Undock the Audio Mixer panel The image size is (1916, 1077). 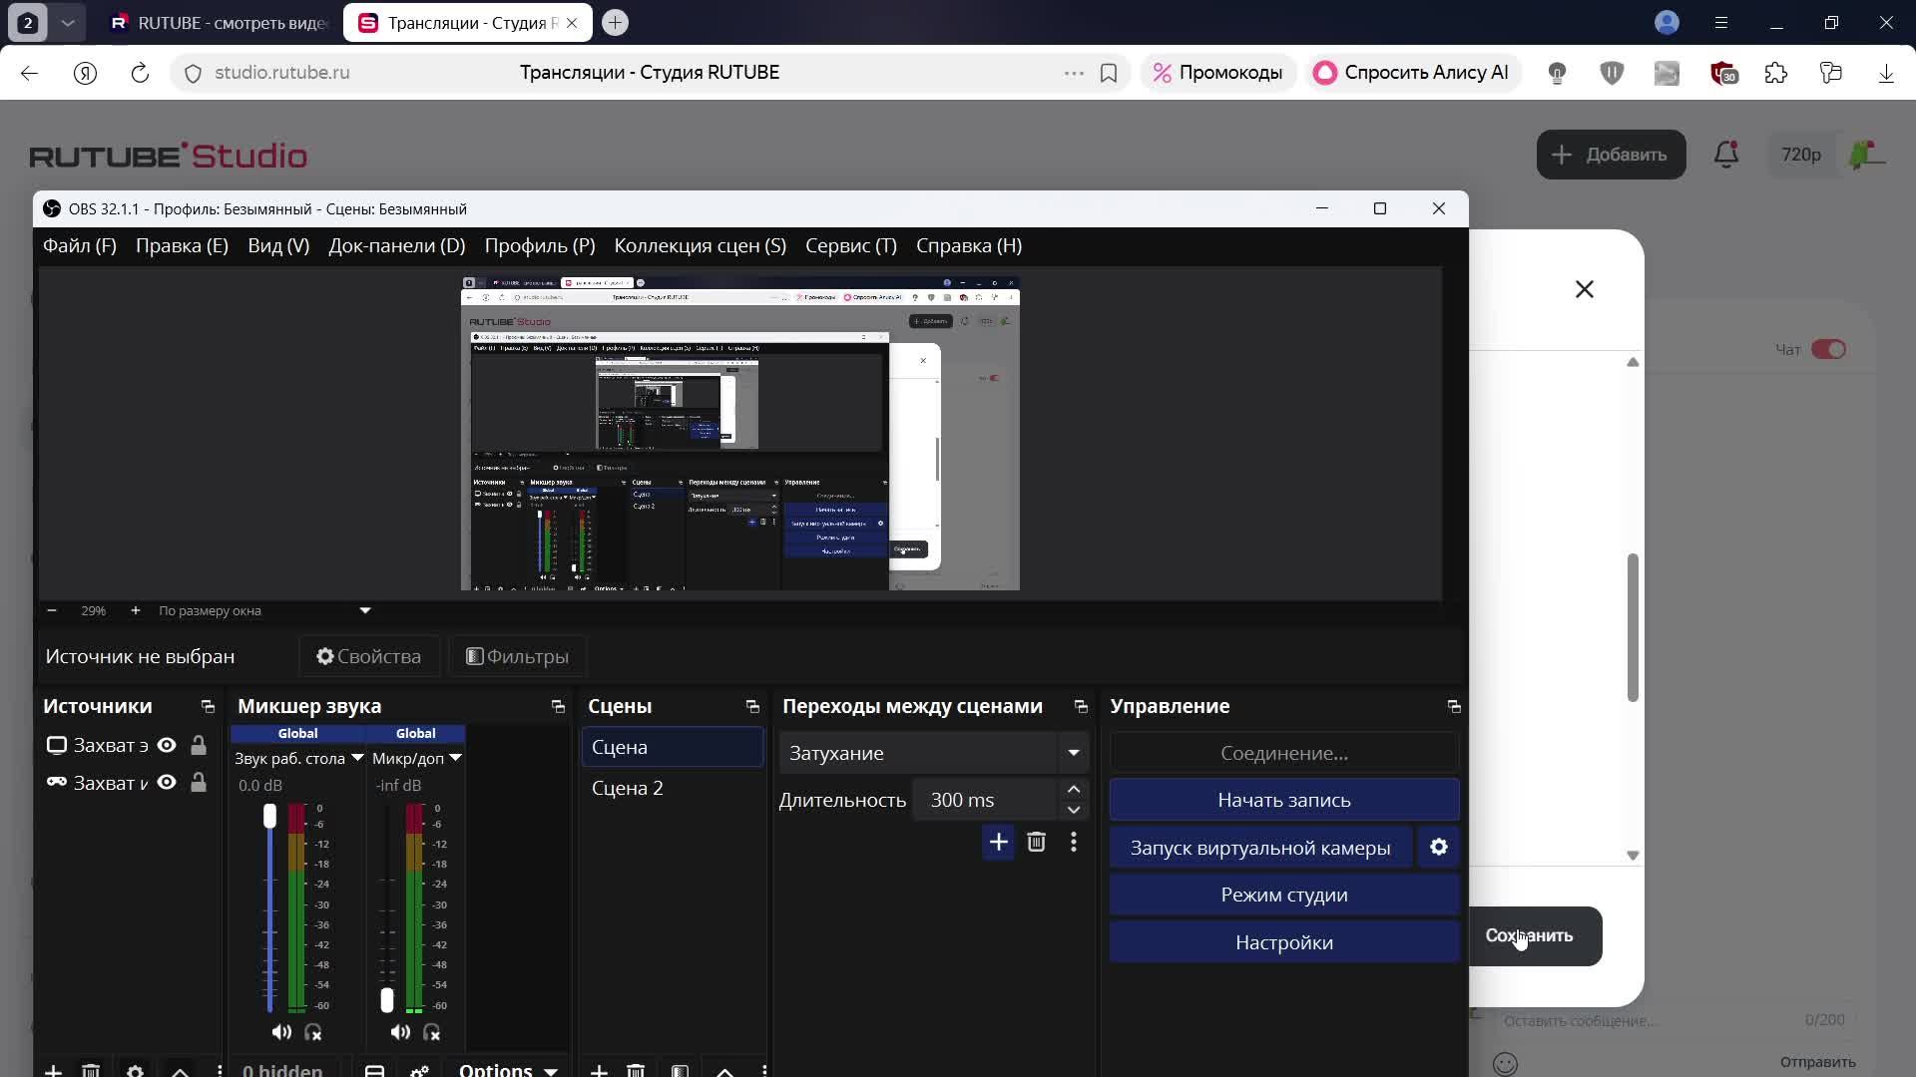558,706
